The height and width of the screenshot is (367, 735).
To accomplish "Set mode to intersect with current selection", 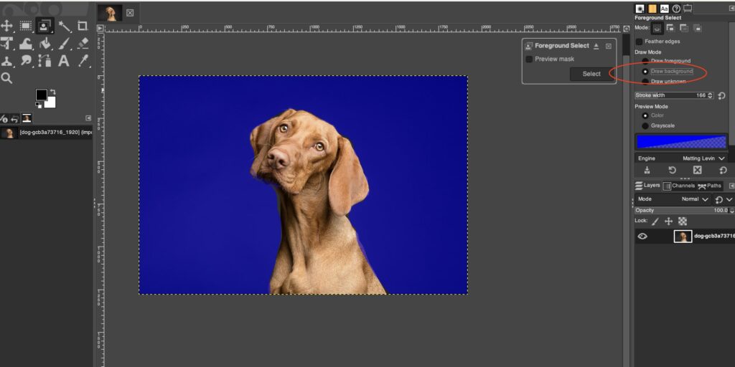I will pyautogui.click(x=698, y=28).
